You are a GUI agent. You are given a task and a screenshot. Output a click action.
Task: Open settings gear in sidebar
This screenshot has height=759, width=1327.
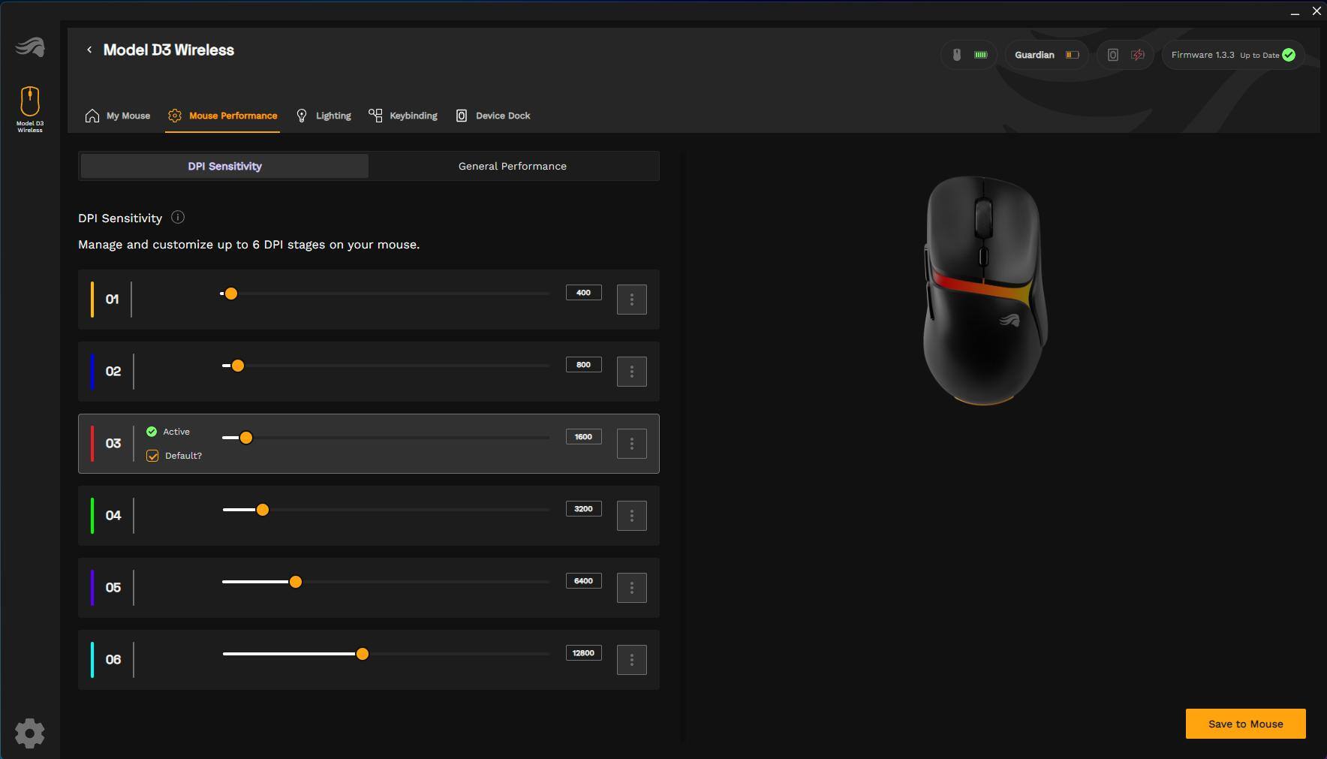tap(30, 733)
